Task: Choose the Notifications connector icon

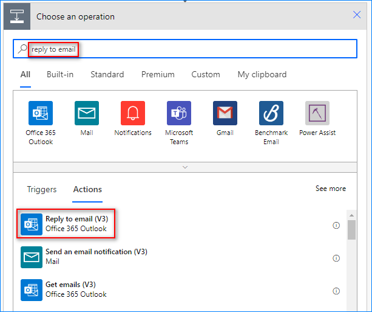Action: point(133,113)
